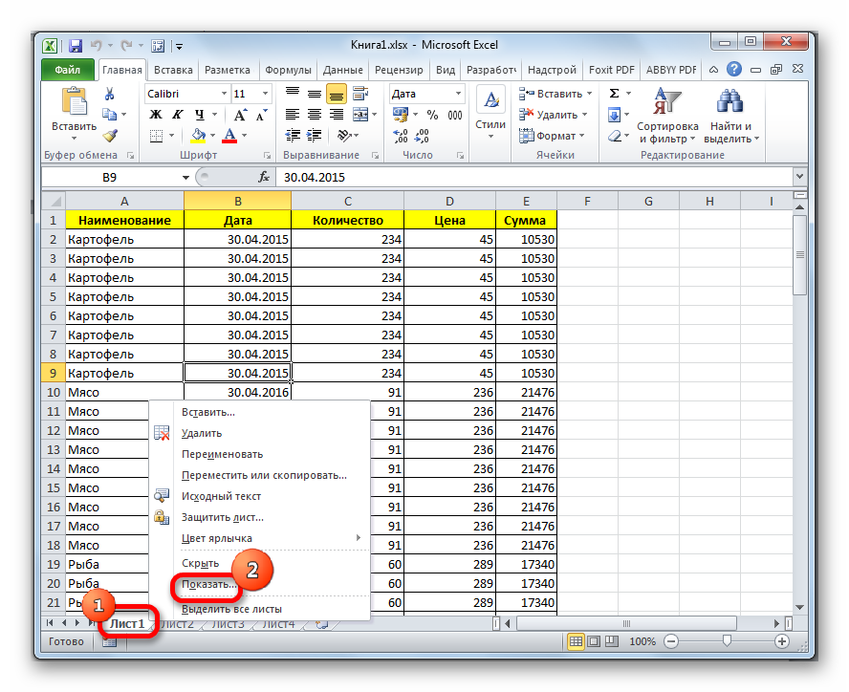The height and width of the screenshot is (692, 849).
Task: Click the Save icon in quick access toolbar
Action: click(74, 45)
